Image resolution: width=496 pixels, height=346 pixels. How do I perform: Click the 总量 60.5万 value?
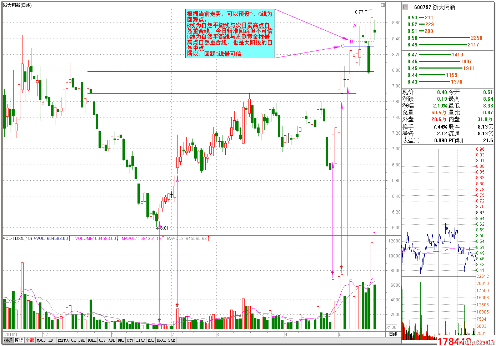tap(439, 112)
